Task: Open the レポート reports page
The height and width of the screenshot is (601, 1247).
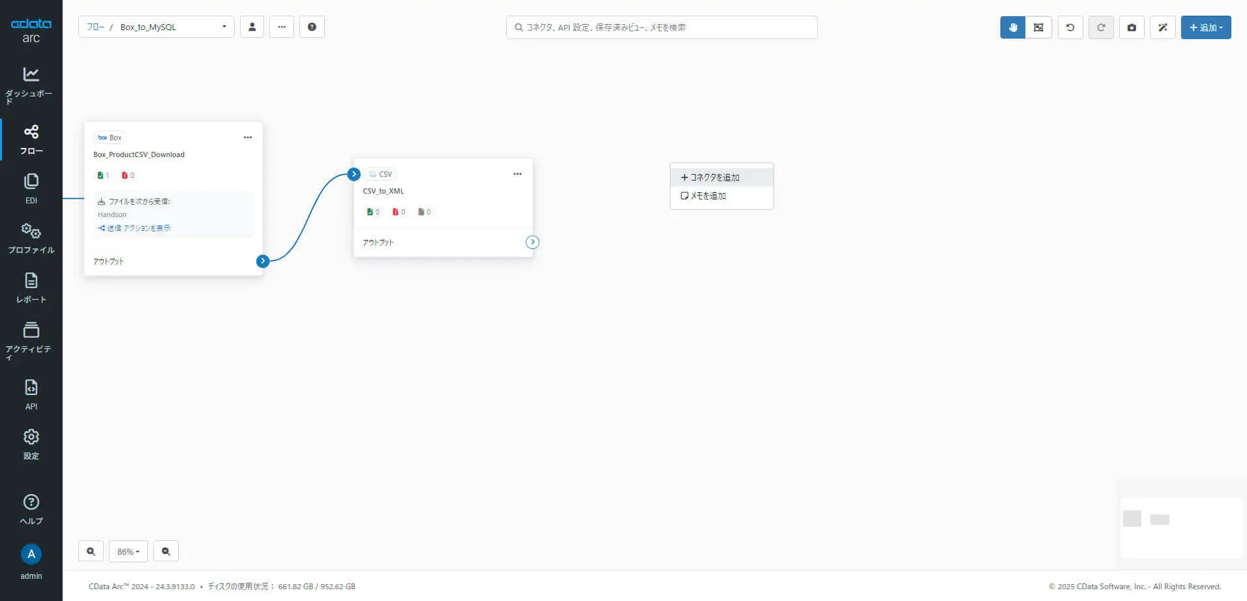Action: click(31, 288)
